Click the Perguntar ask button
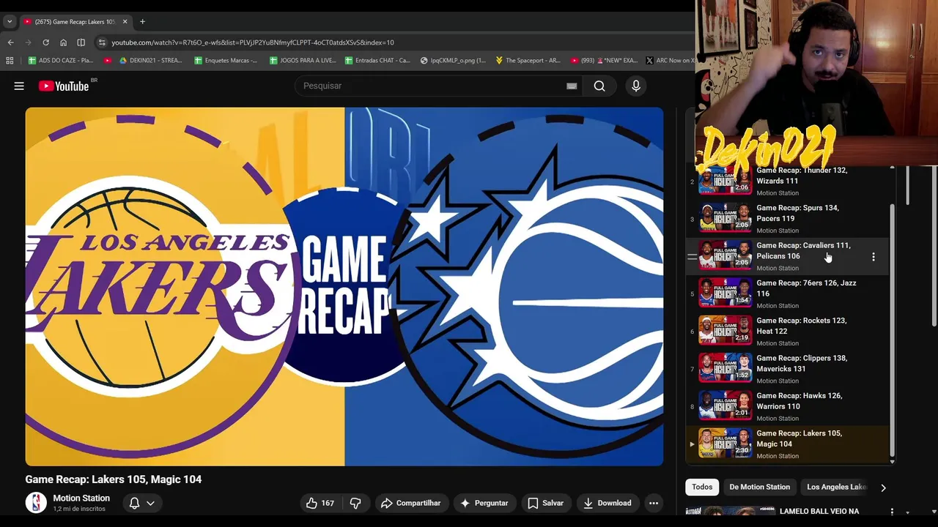This screenshot has width=938, height=527. click(484, 503)
